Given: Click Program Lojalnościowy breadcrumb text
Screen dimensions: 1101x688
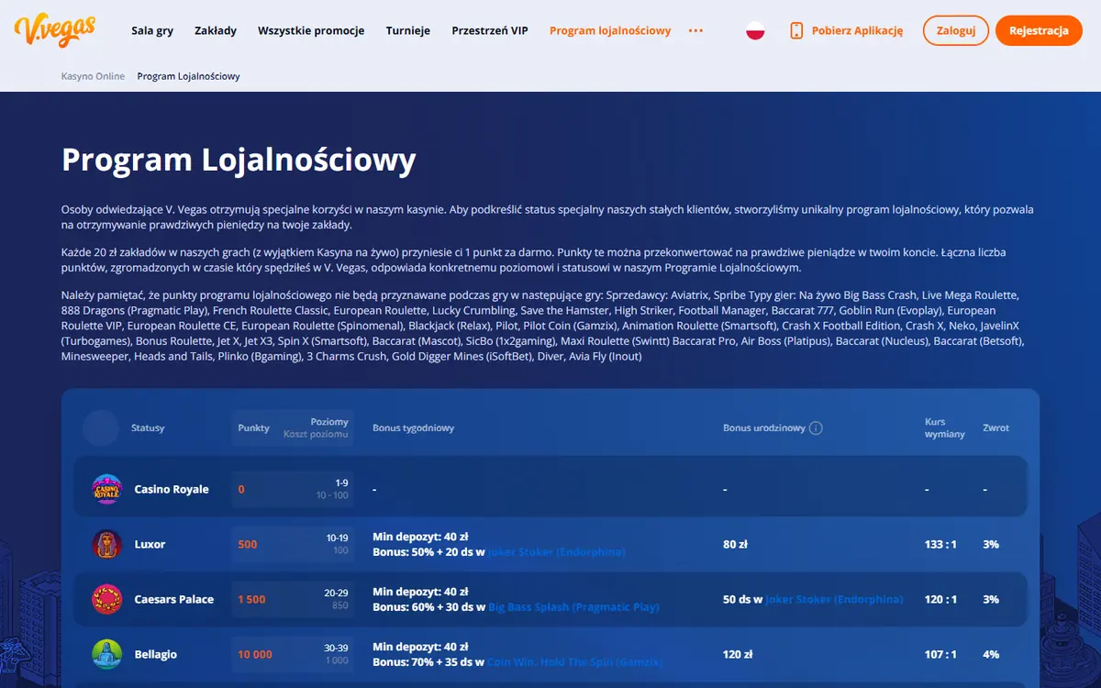Looking at the screenshot, I should pos(189,76).
